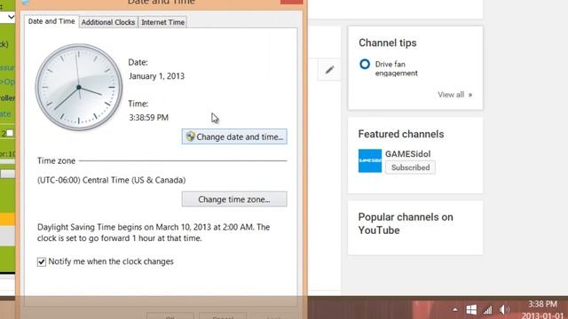Close the Date and Time dialog
Viewport: 568px width, 319px height.
(x=292, y=2)
